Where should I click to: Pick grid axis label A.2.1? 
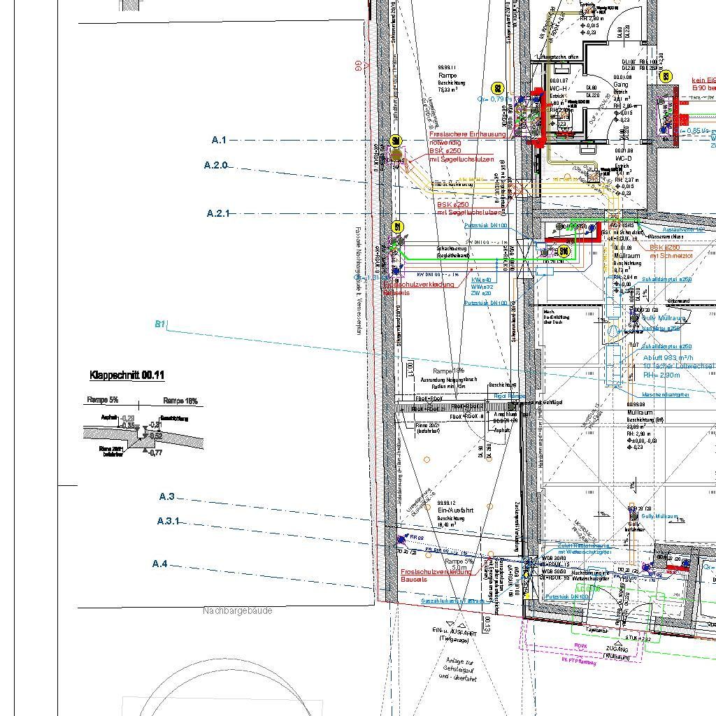point(217,213)
